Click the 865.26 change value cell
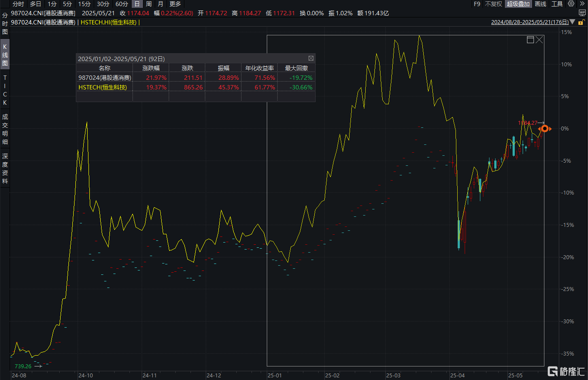This screenshot has width=588, height=380. click(x=193, y=87)
